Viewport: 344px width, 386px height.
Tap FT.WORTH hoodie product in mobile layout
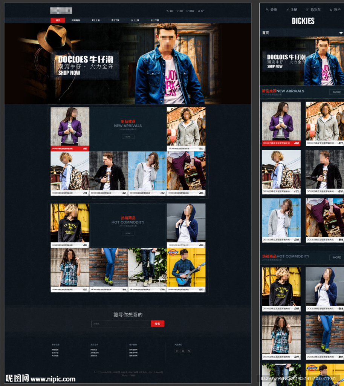click(281, 289)
